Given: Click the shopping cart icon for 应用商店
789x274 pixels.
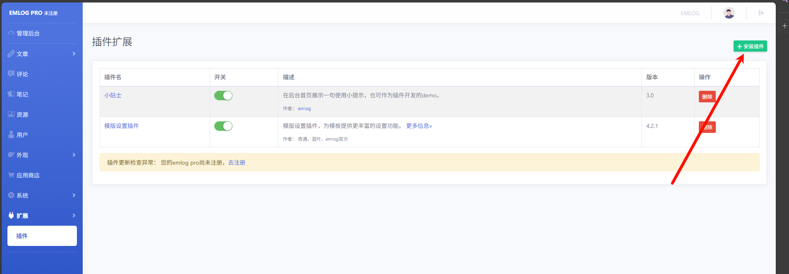Looking at the screenshot, I should 11,175.
